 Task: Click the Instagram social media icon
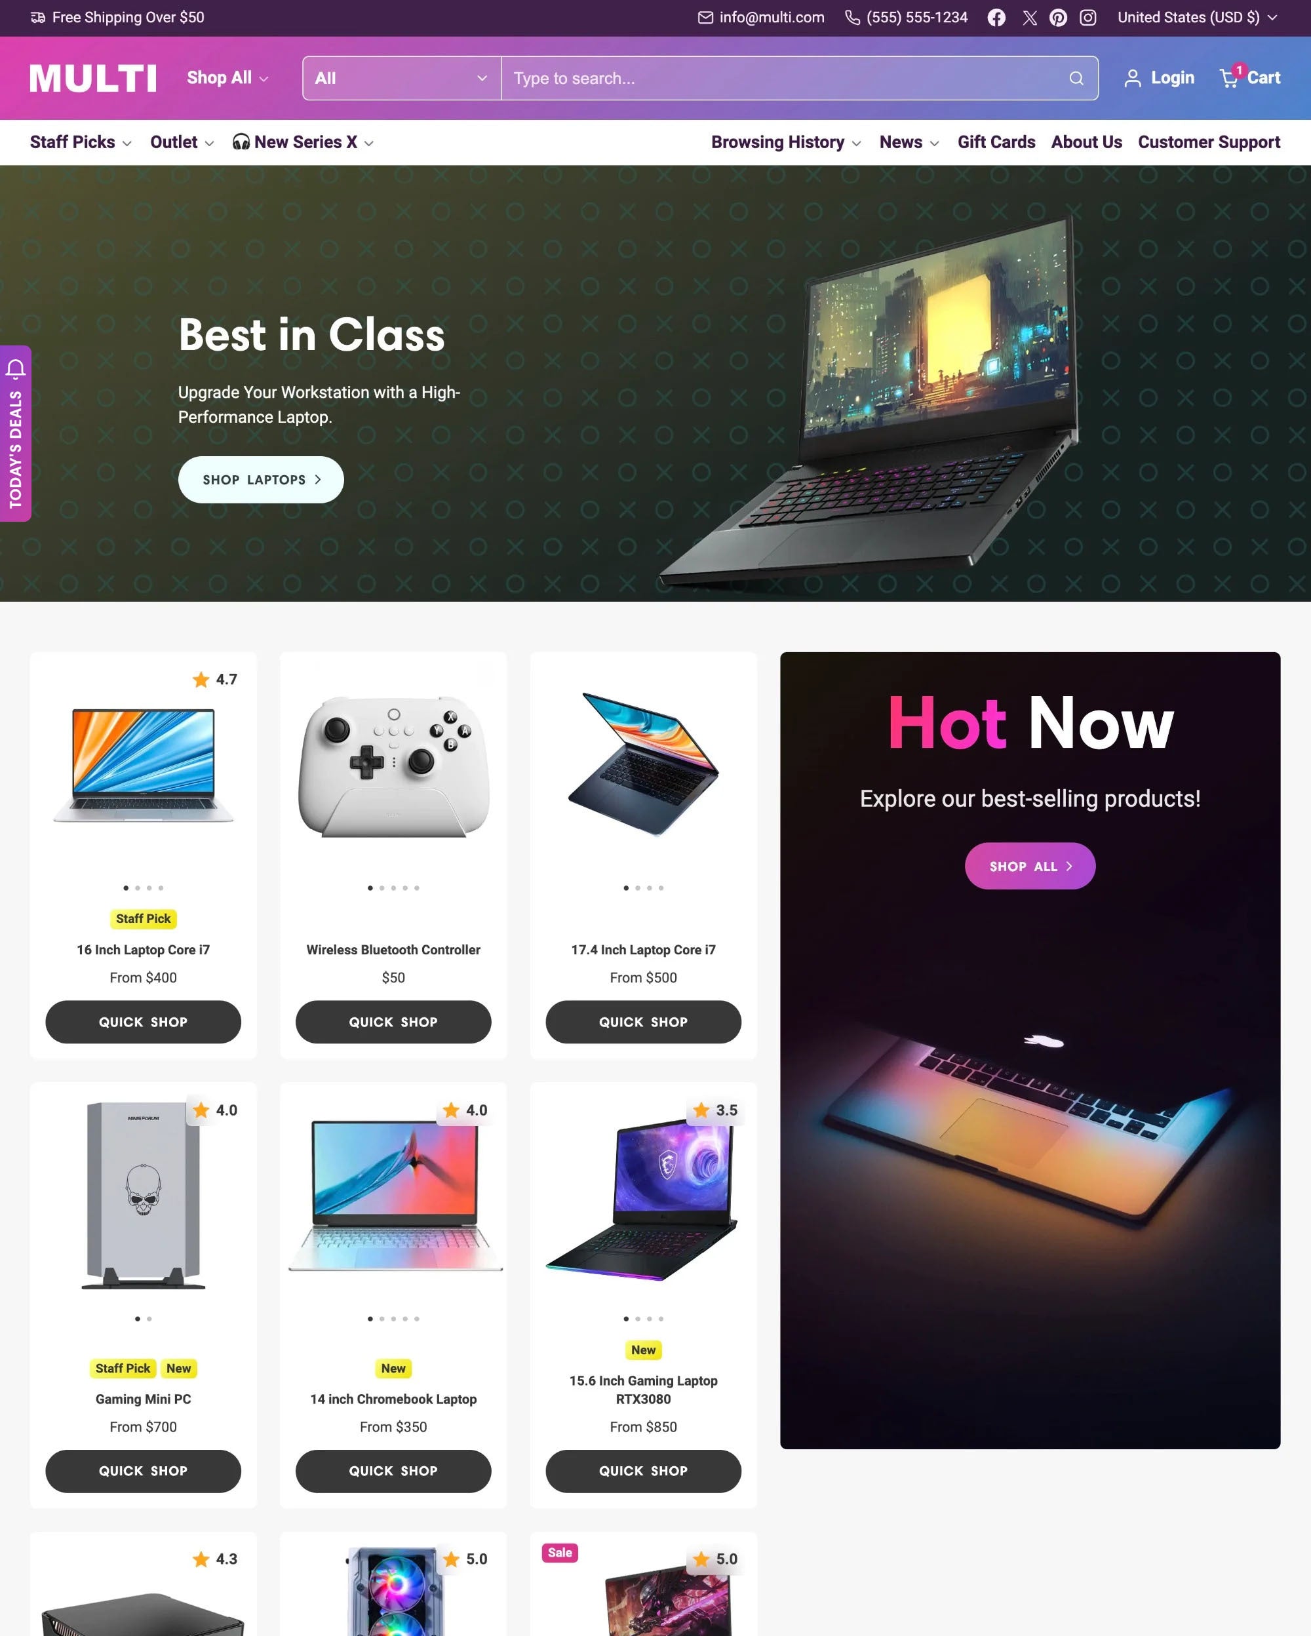pos(1087,18)
